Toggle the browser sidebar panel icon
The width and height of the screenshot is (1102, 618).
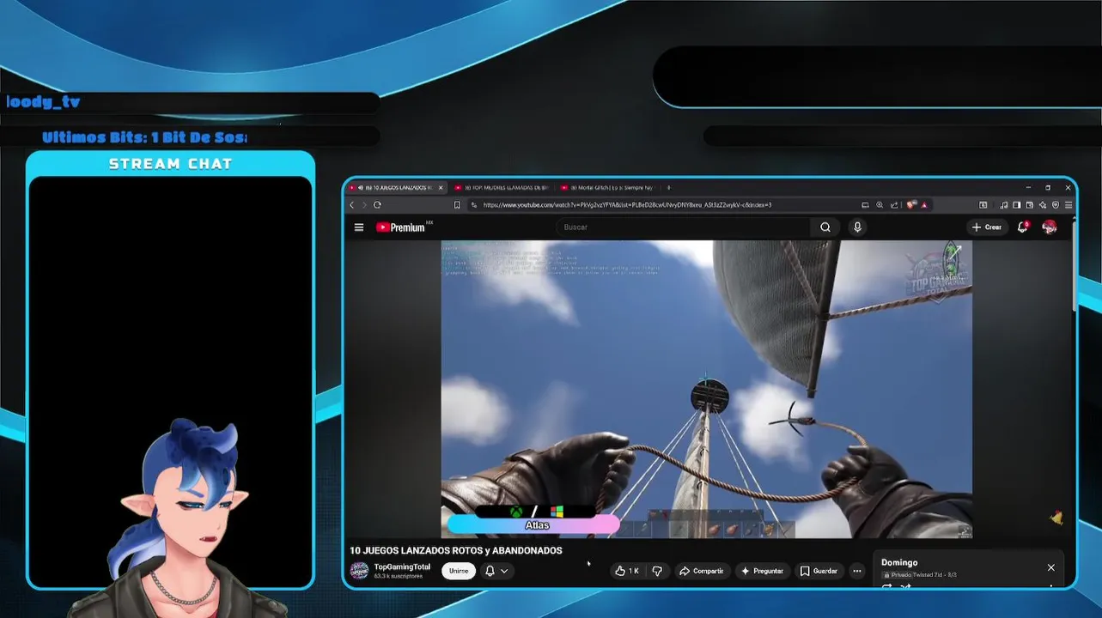(1017, 205)
